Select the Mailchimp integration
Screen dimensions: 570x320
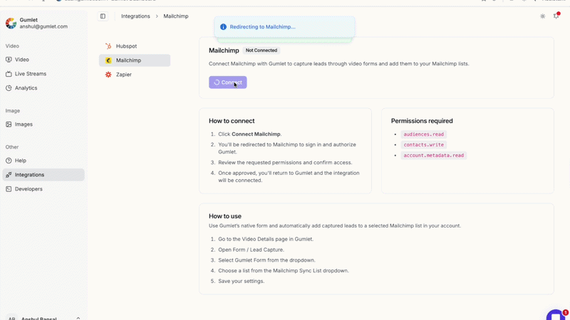tap(135, 60)
